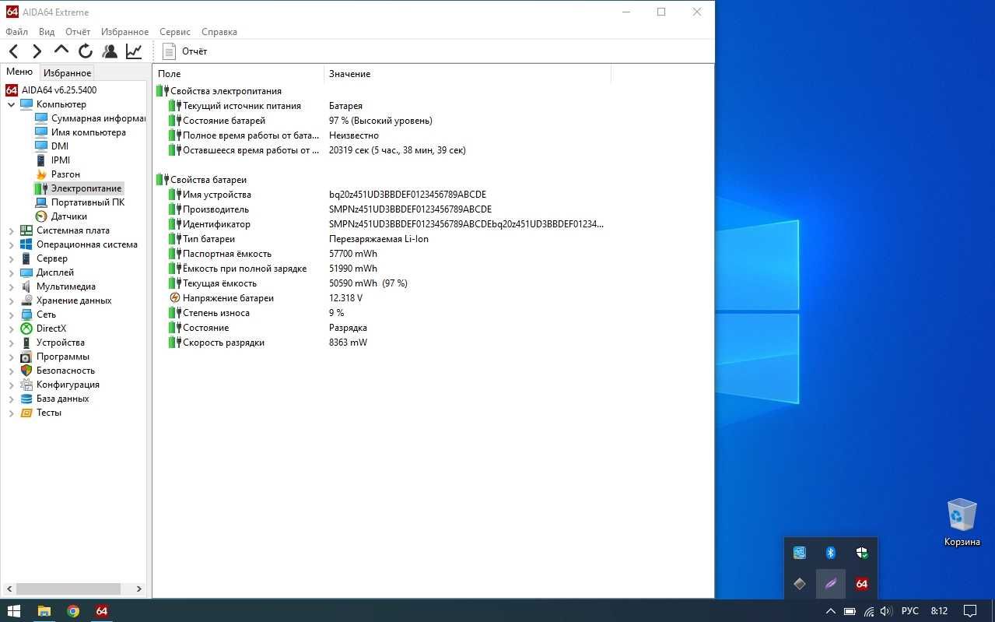Expand the Сеть tree node
This screenshot has height=622, width=995.
tap(11, 315)
